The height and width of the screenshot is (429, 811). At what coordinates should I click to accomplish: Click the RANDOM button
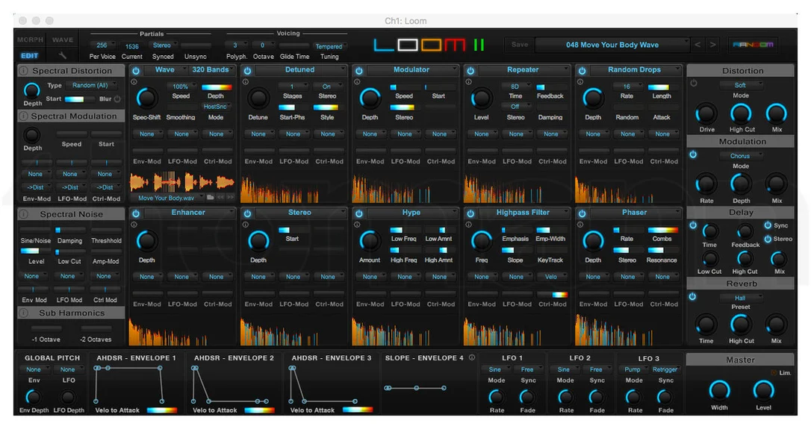click(x=753, y=45)
